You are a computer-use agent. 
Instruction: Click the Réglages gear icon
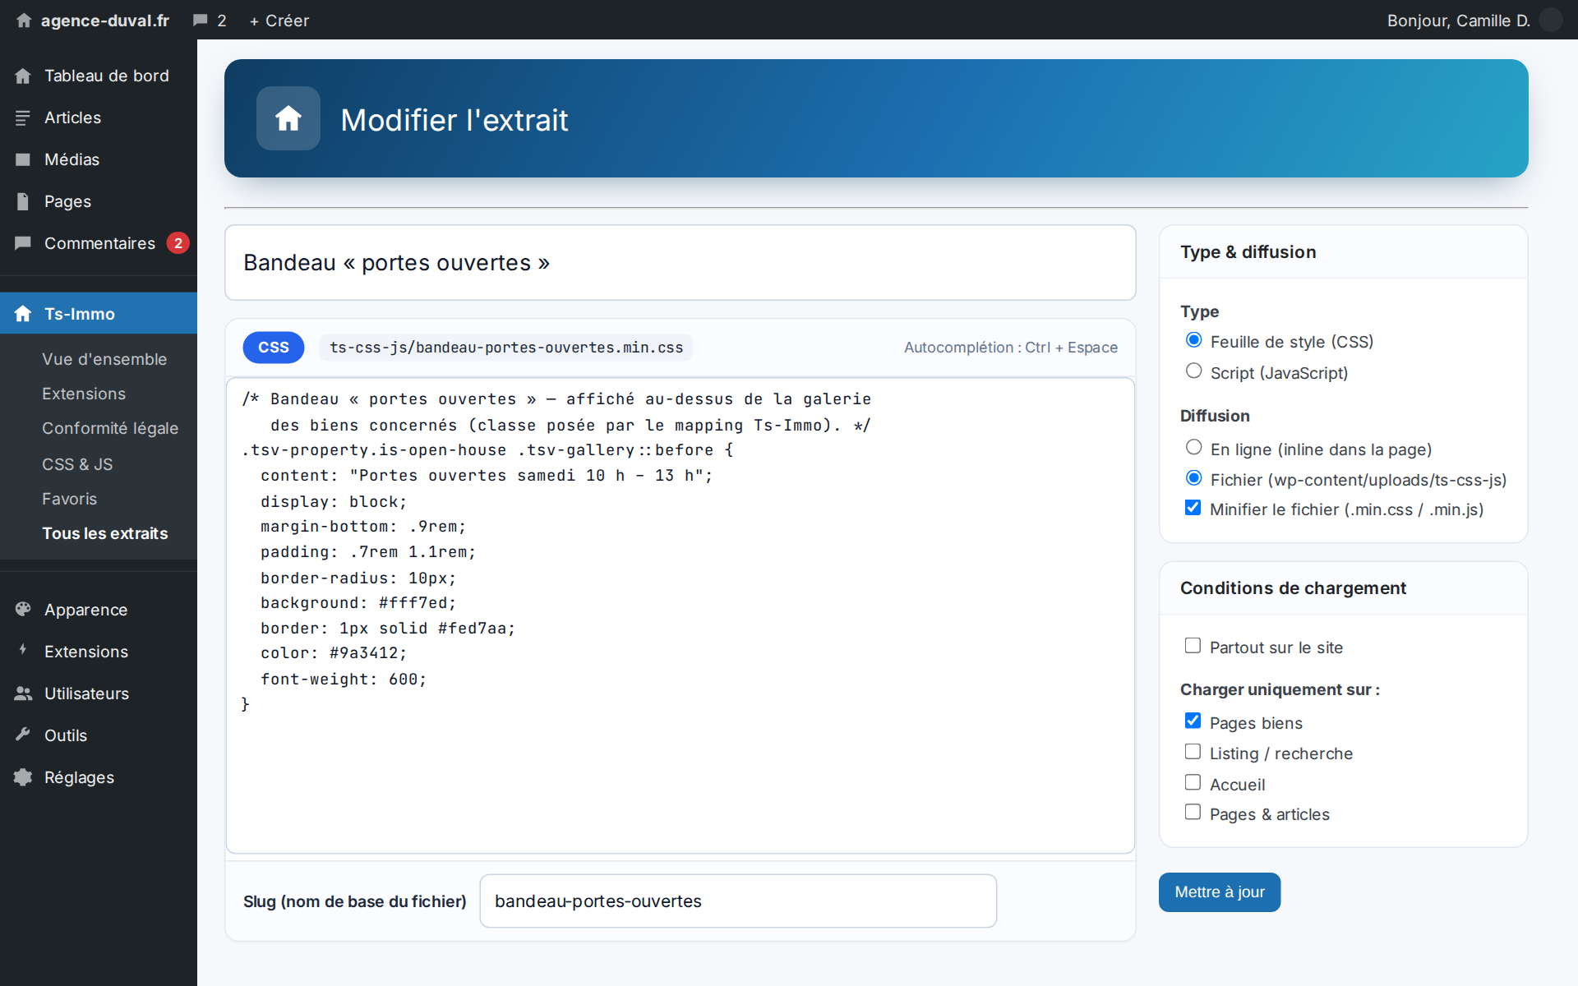coord(23,776)
